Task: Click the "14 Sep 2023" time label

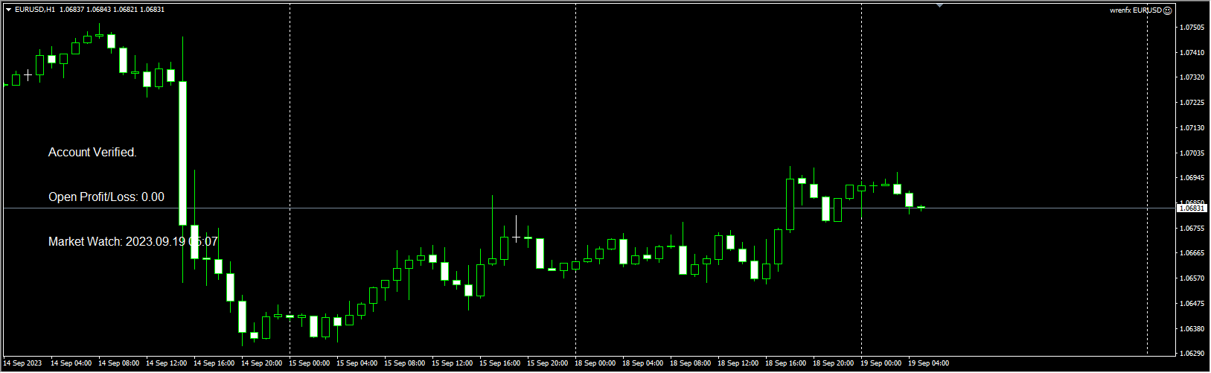Action: pos(22,363)
